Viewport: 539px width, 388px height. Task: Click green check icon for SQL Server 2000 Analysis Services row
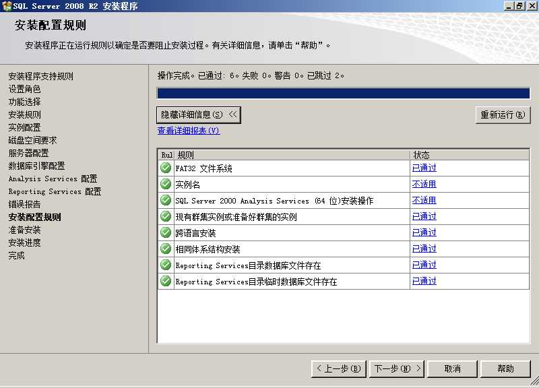[x=166, y=200]
